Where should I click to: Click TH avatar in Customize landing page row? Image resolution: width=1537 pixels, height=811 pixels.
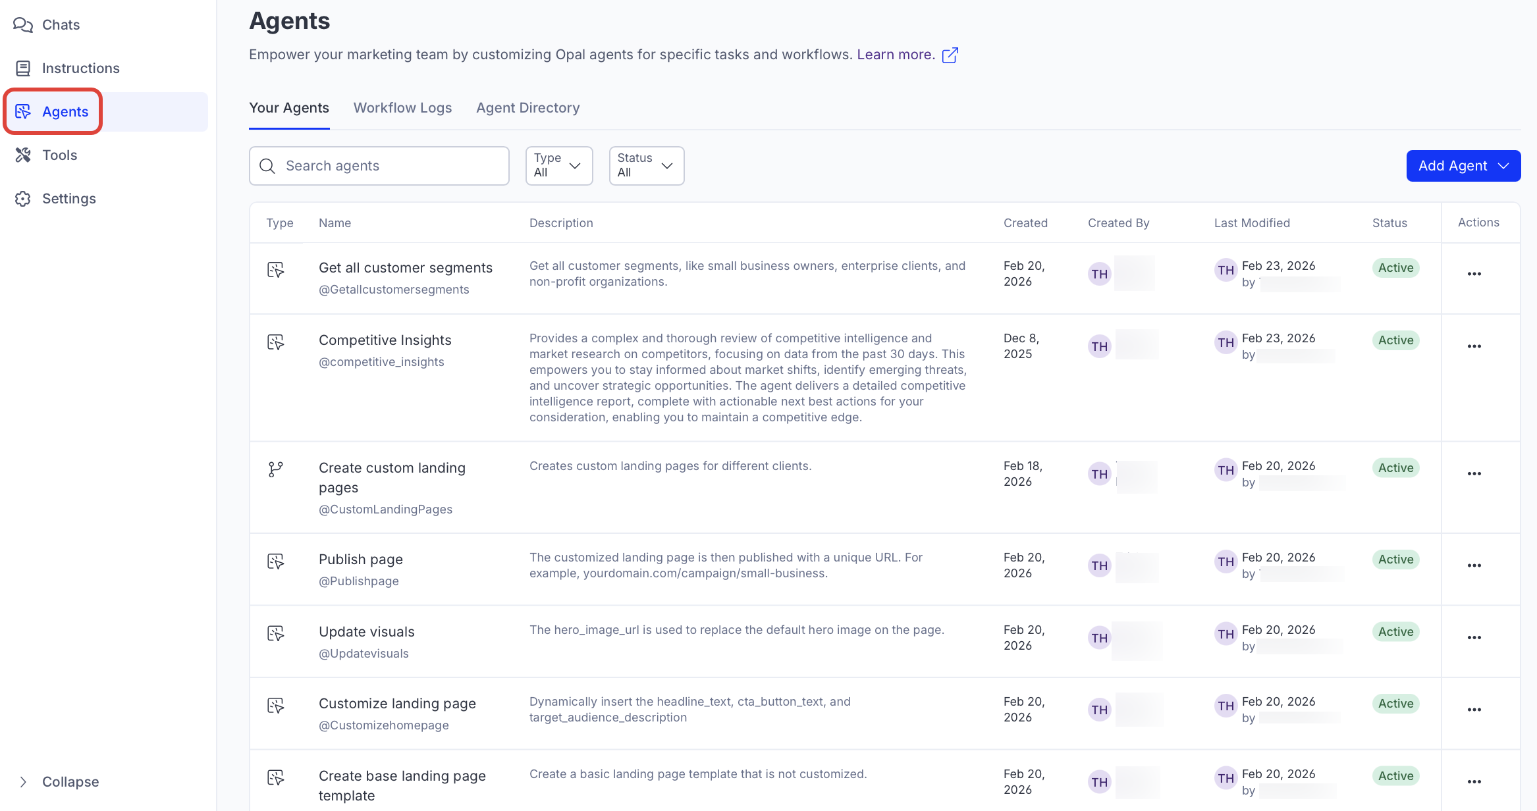1099,710
